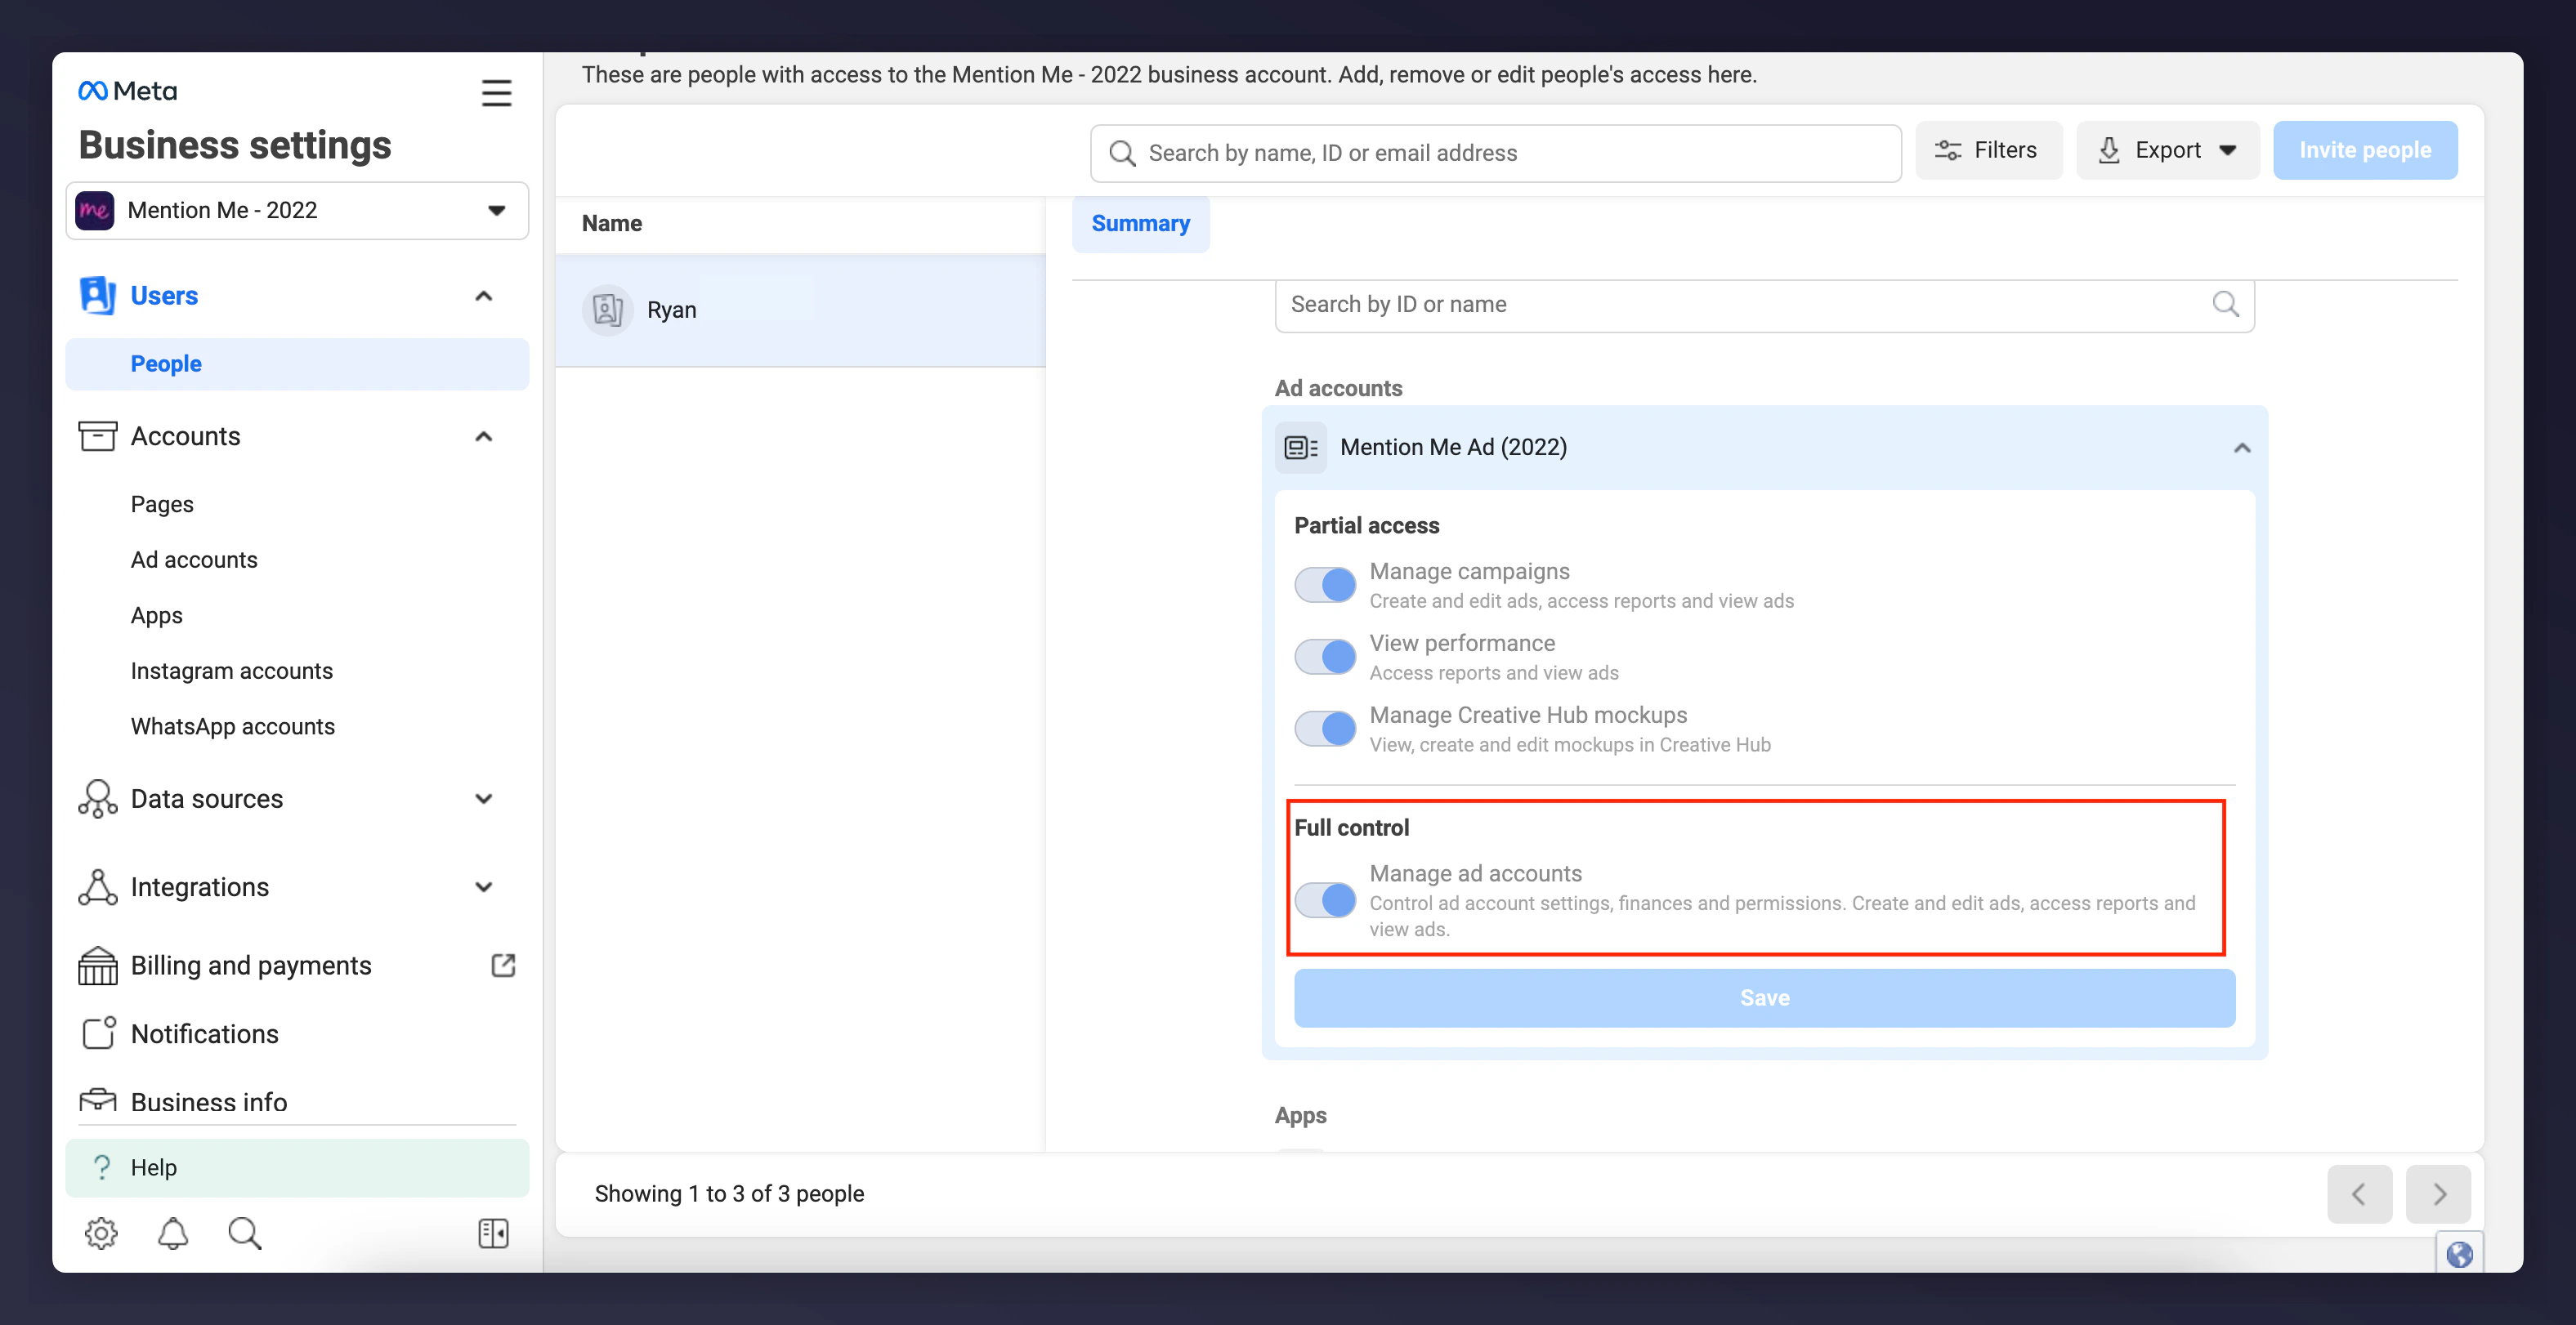Open settings gear at sidebar bottom
Screen dimensions: 2576x1325
coord(101,1233)
